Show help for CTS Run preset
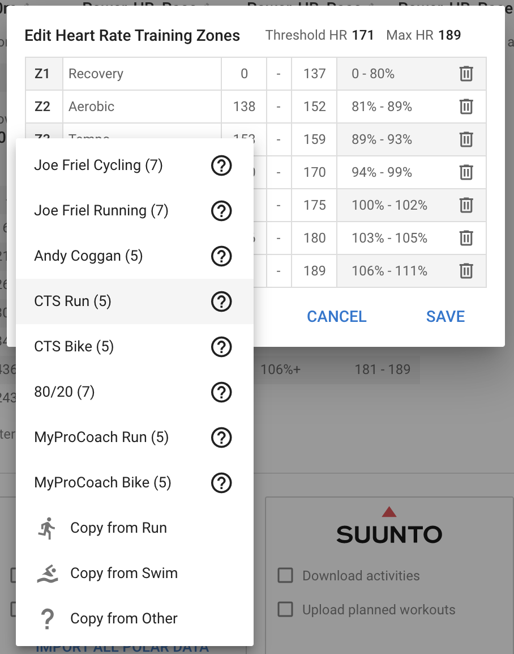The width and height of the screenshot is (514, 654). 221,301
